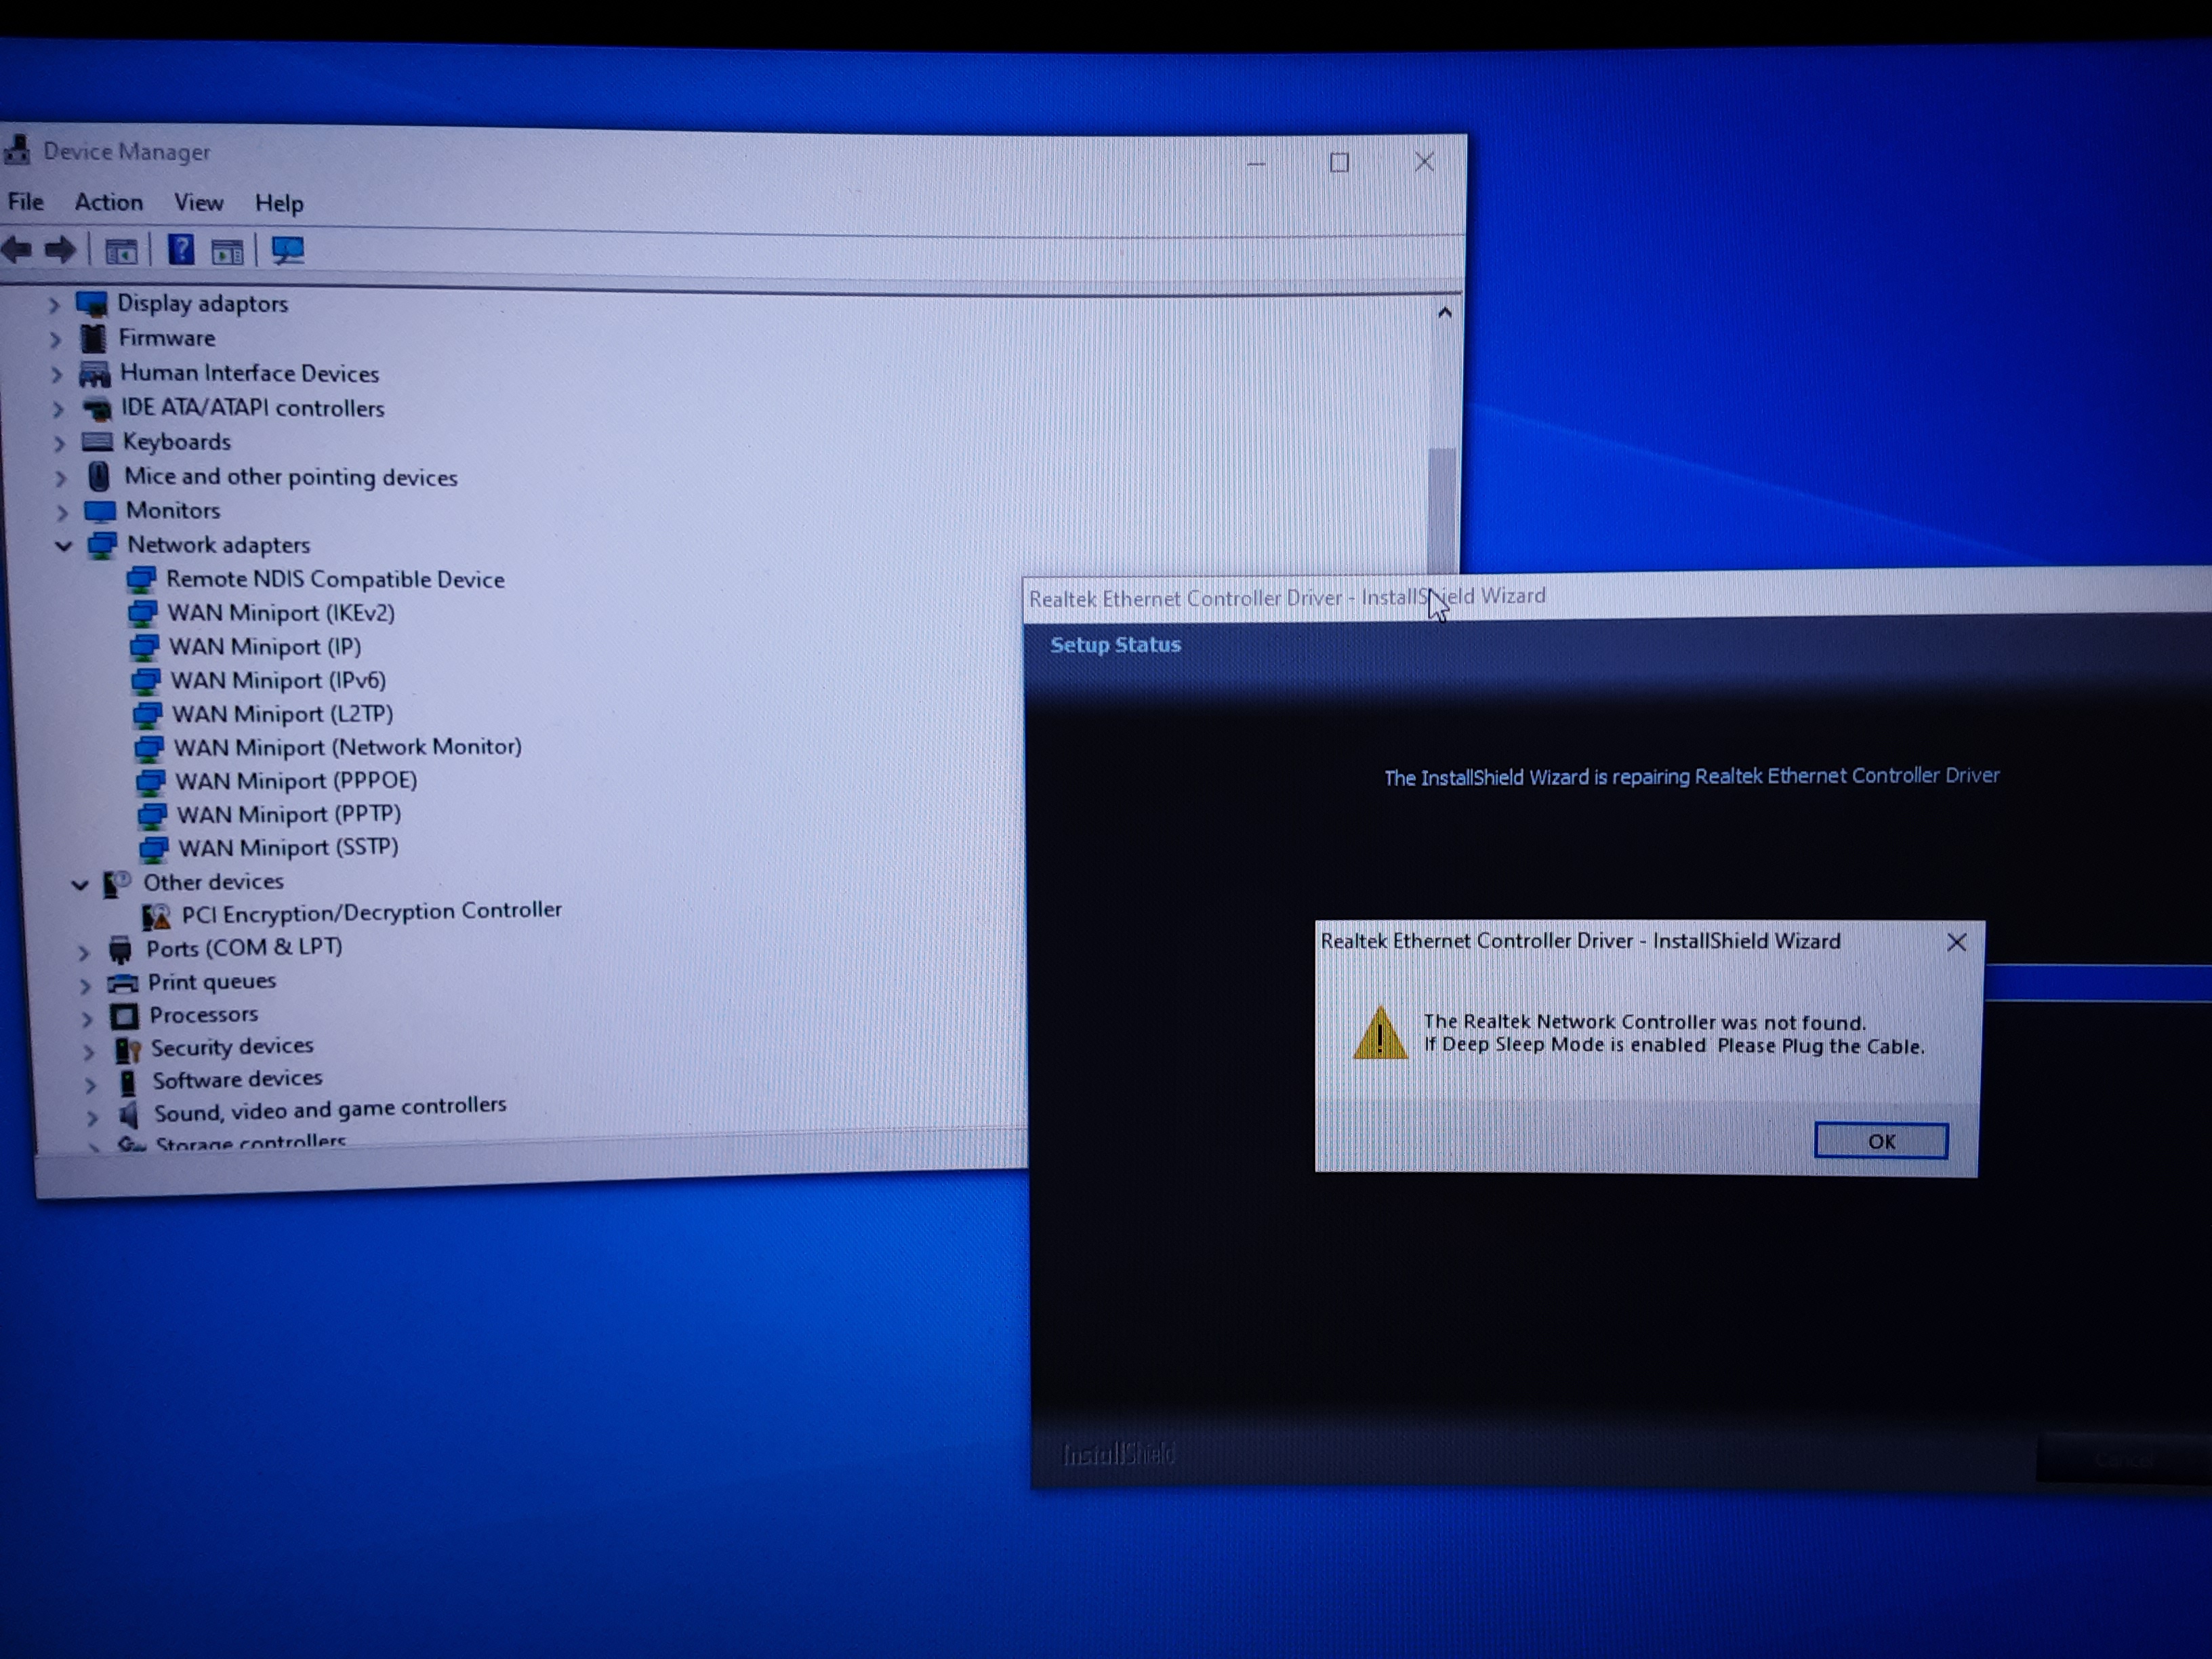Viewport: 2212px width, 1659px height.
Task: Click the blue Help question mark icon
Action: [x=180, y=249]
